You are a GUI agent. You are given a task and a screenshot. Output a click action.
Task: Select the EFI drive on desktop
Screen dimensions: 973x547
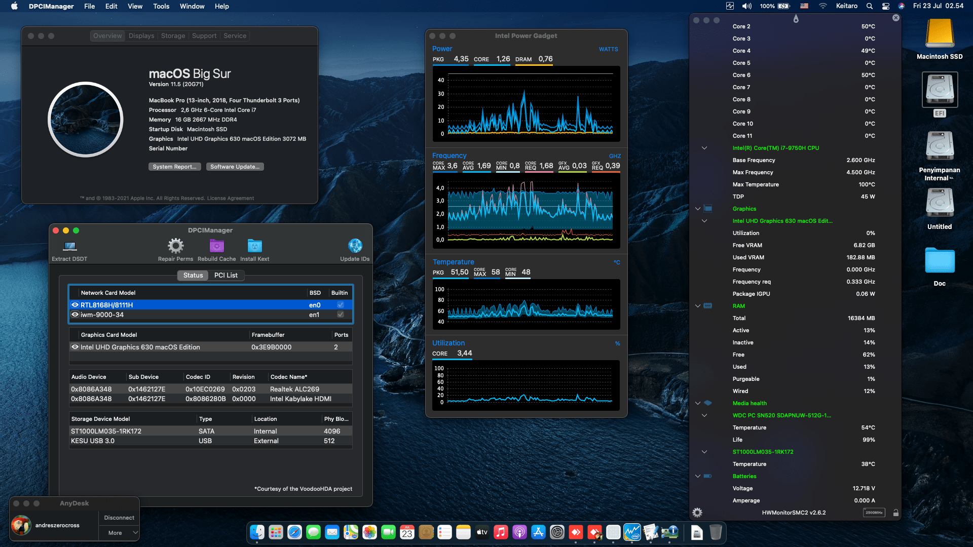coord(940,90)
